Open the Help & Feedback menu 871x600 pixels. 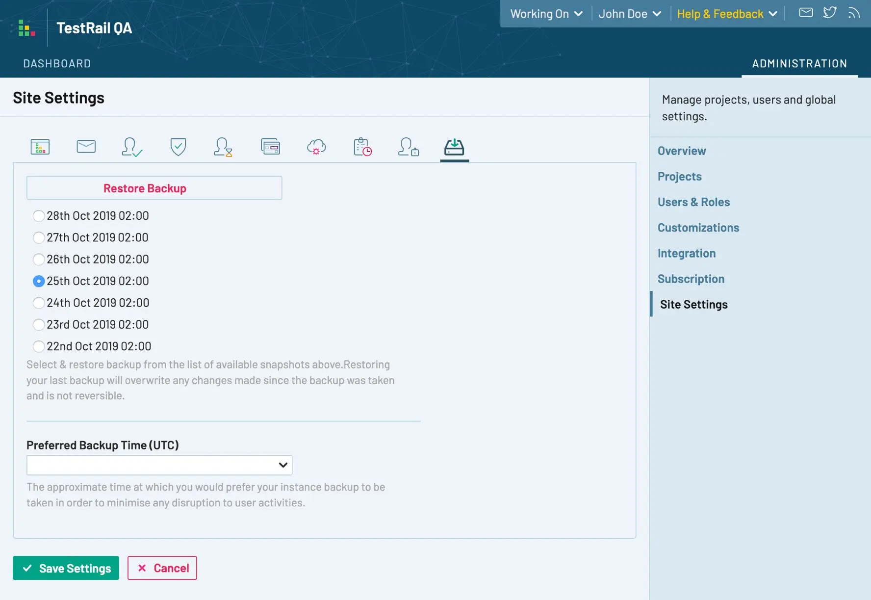point(727,14)
